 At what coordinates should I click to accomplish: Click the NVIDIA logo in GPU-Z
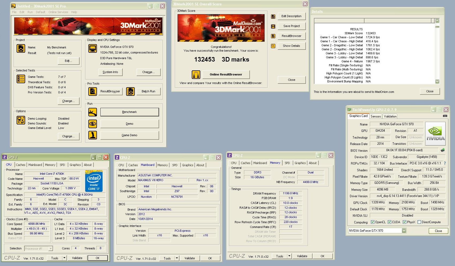pyautogui.click(x=435, y=134)
